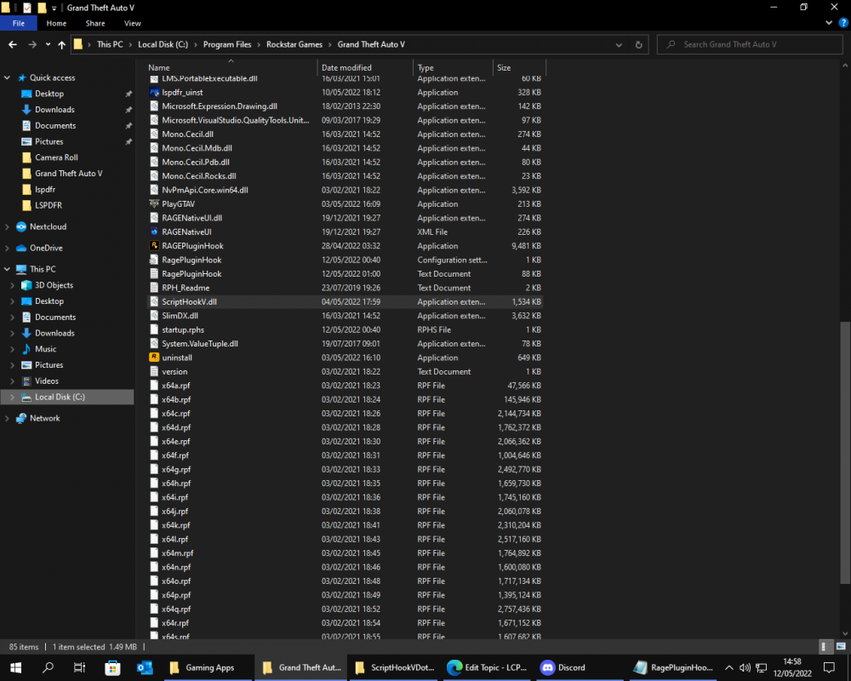Select the RAGEPluginHook application icon
Screen dimensions: 851x681
pos(154,245)
